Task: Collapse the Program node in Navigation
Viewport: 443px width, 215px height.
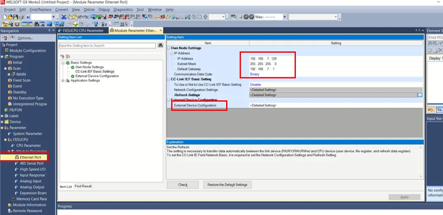Action: click(x=2, y=56)
